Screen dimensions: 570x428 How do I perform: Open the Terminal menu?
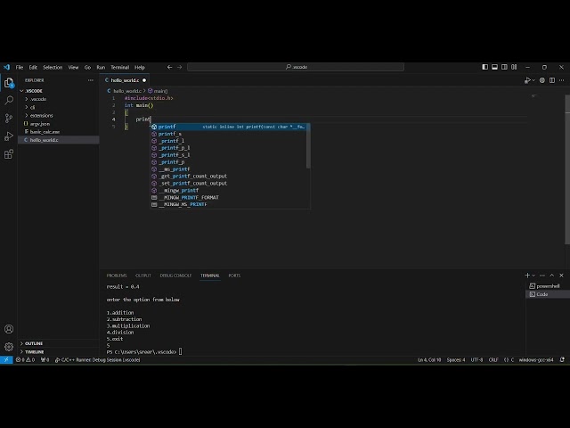[120, 68]
